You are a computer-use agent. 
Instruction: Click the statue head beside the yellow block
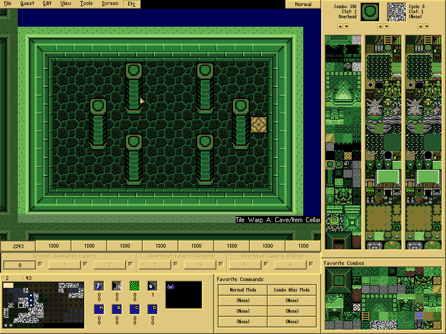coord(241,106)
